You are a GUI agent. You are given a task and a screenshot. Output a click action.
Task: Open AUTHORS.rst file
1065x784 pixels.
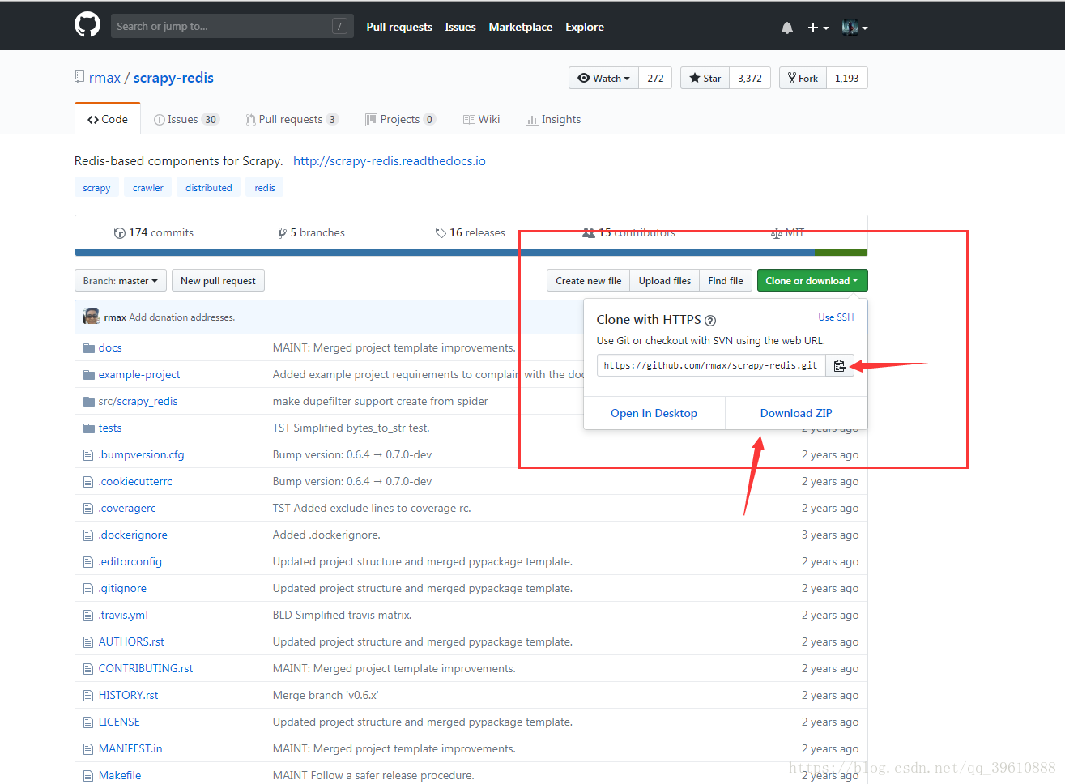pyautogui.click(x=131, y=641)
